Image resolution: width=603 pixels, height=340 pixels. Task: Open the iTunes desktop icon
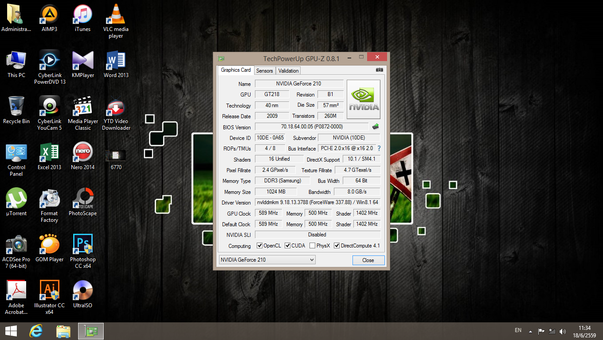pos(82,18)
